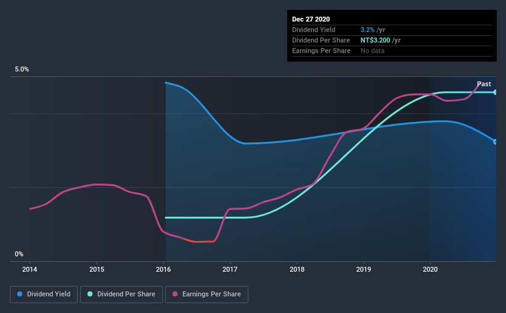506x313 pixels.
Task: Click the NT$3.200 dividend per share value
Action: [375, 40]
